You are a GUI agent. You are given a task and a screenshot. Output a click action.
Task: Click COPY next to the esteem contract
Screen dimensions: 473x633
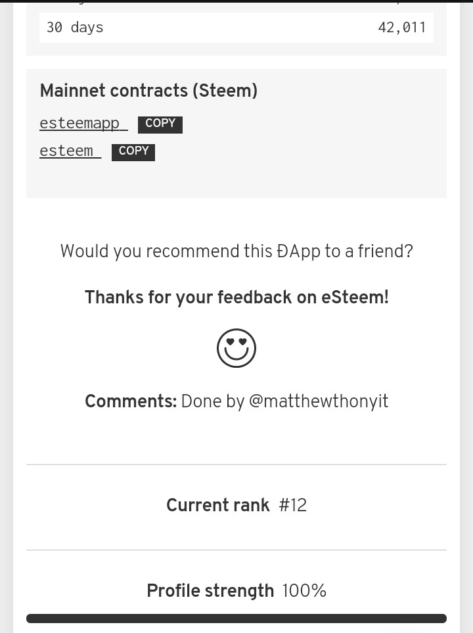[133, 152]
